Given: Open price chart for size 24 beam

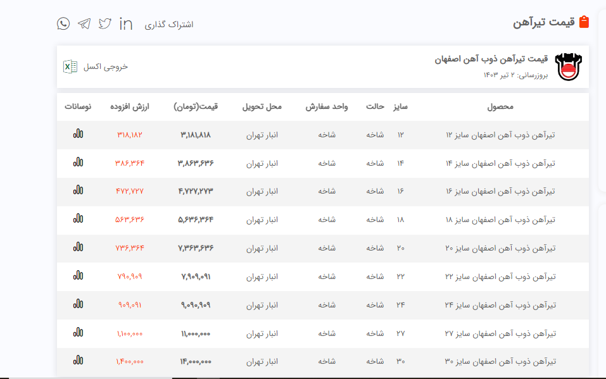Looking at the screenshot, I should pyautogui.click(x=78, y=304).
